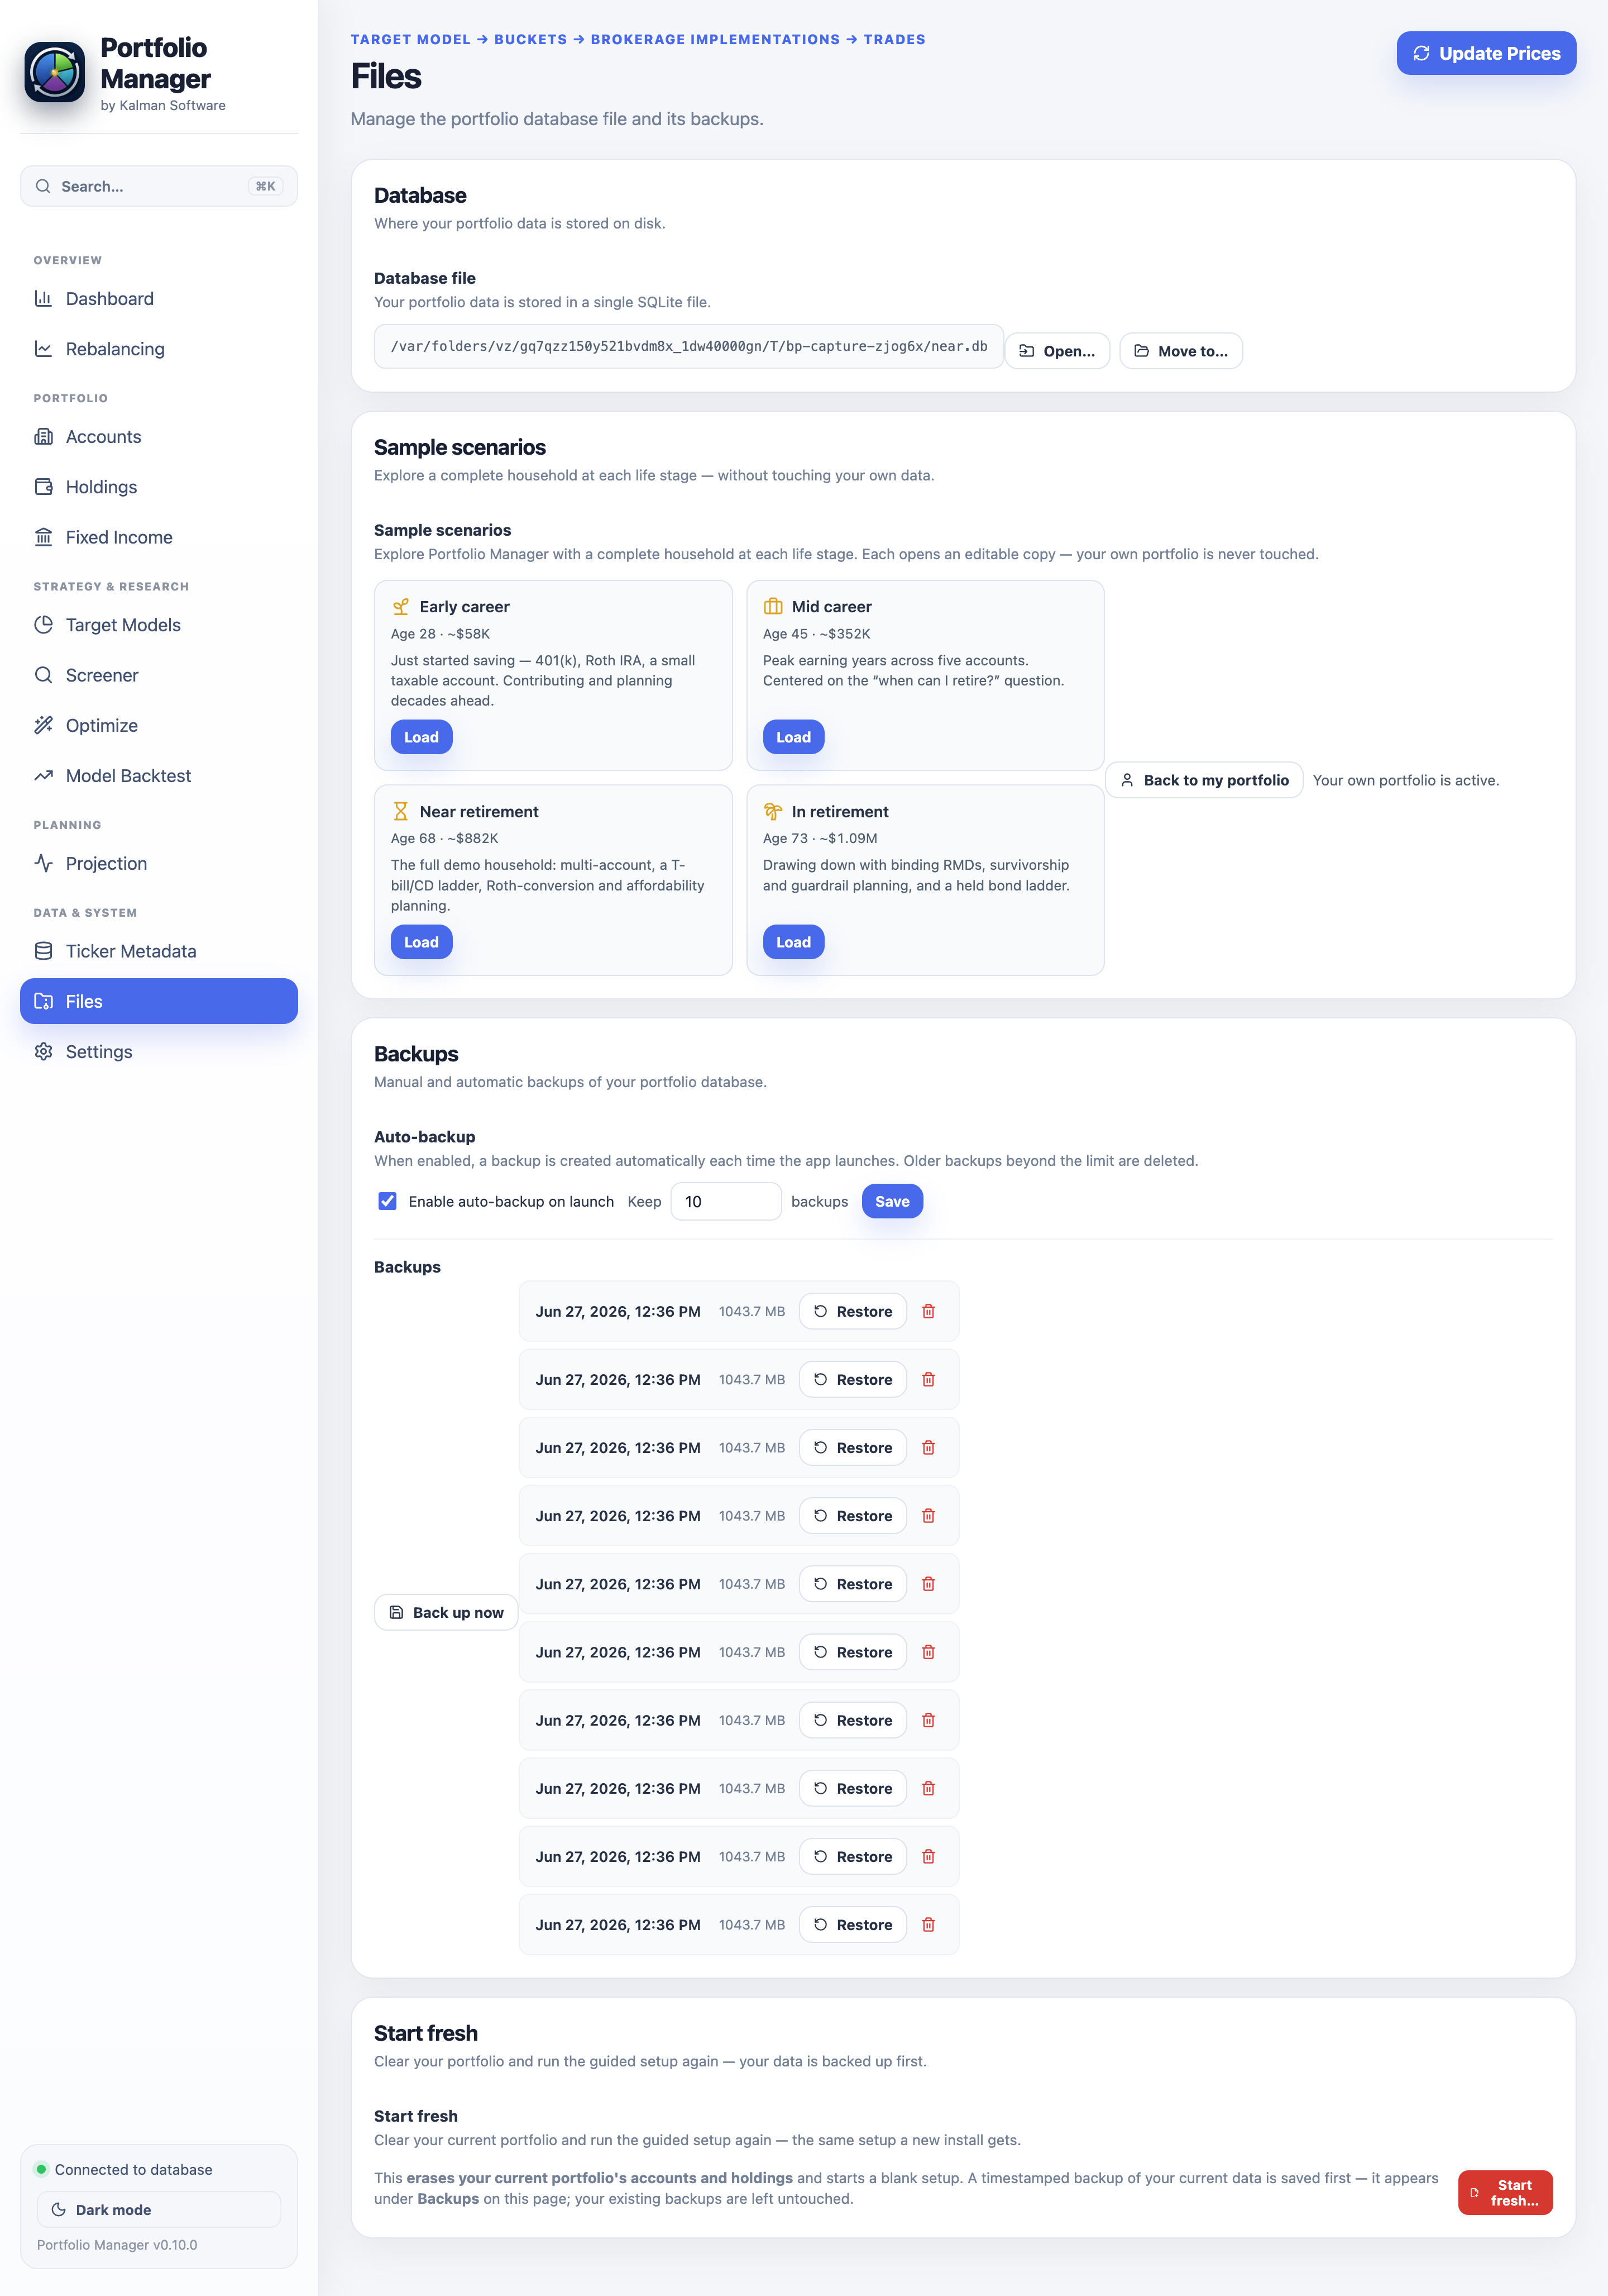1608x2296 pixels.
Task: Delete the ninth backup with trash icon
Action: [x=927, y=1856]
